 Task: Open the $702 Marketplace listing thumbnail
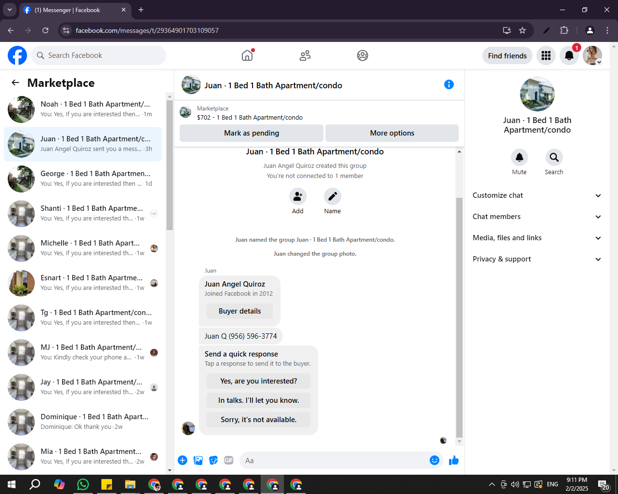(185, 112)
